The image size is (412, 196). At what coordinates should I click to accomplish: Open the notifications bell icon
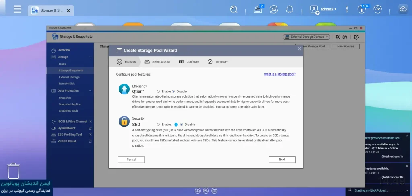point(290,10)
